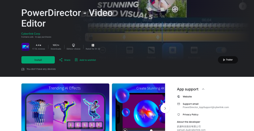Image resolution: width=254 pixels, height=131 pixels.
Task: Click the devices icon beside You don't have any devices
Action: pyautogui.click(x=23, y=69)
